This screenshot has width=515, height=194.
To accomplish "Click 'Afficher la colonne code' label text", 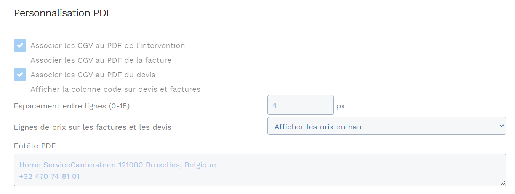I will coord(115,89).
